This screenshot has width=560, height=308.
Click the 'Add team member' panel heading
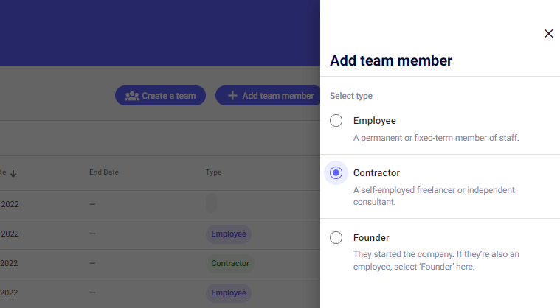coord(391,61)
